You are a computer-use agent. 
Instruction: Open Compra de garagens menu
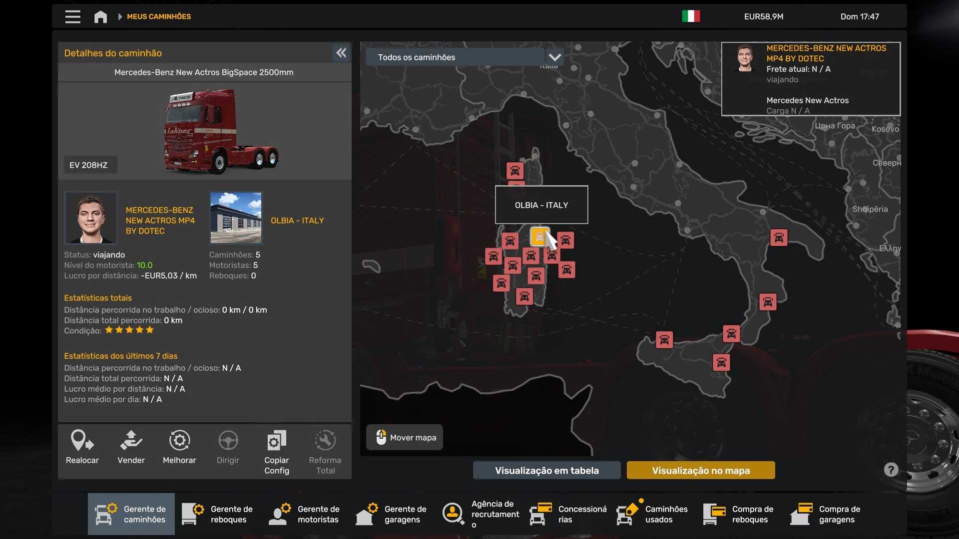(826, 514)
